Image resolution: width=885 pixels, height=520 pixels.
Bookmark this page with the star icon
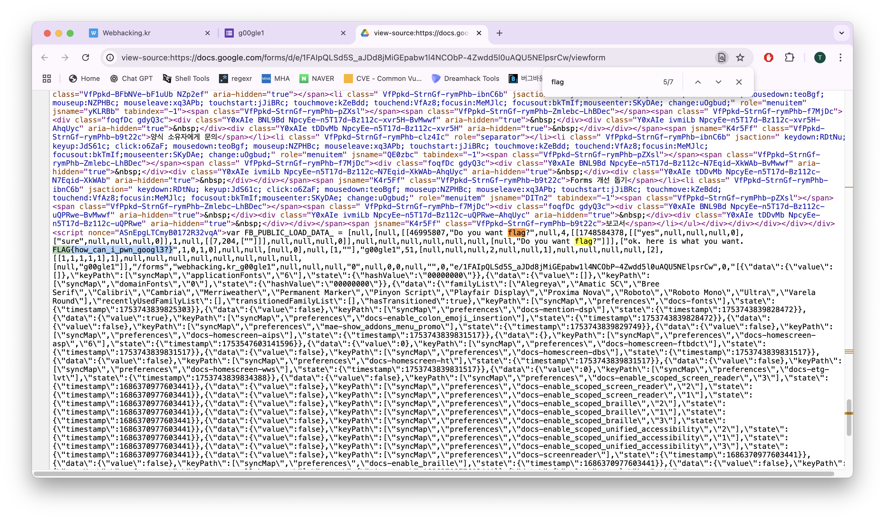pos(740,58)
